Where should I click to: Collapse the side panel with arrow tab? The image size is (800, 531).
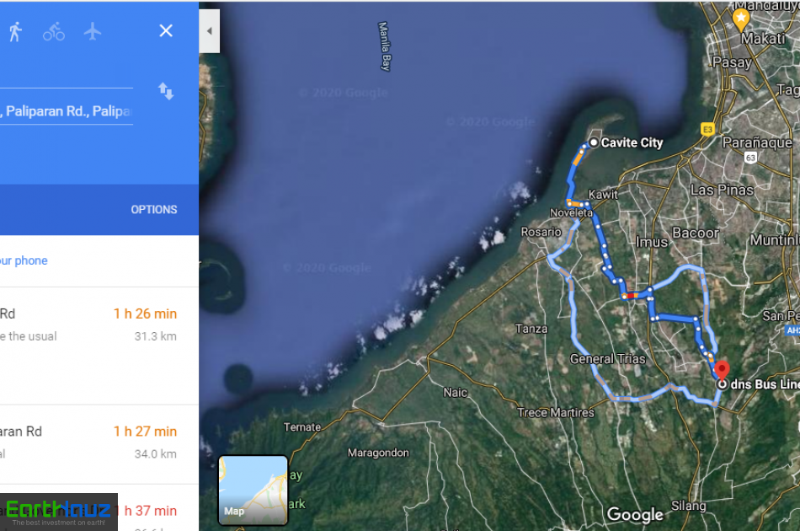(209, 31)
